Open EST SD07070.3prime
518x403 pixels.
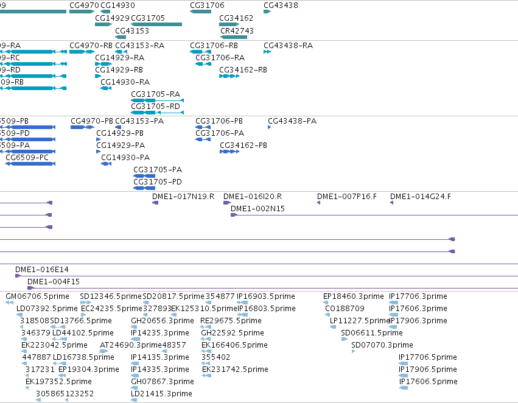[x=382, y=345]
